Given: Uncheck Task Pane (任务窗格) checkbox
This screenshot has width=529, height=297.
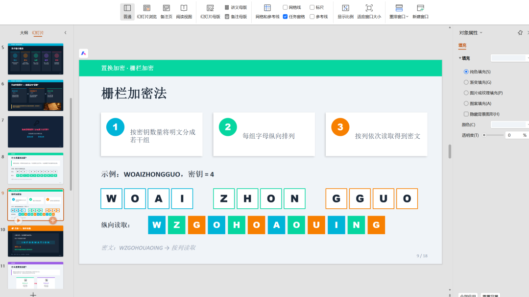Looking at the screenshot, I should coord(285,17).
